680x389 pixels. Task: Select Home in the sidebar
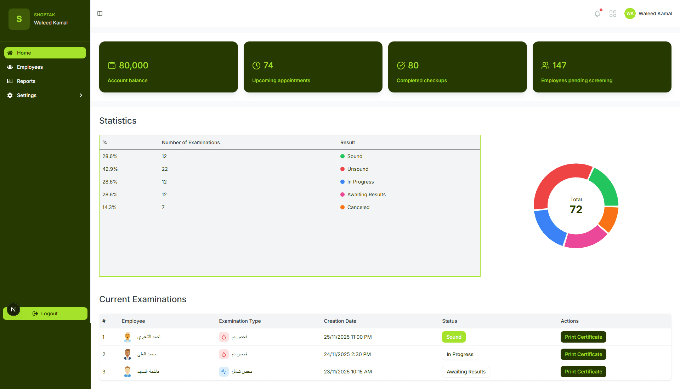(23, 52)
